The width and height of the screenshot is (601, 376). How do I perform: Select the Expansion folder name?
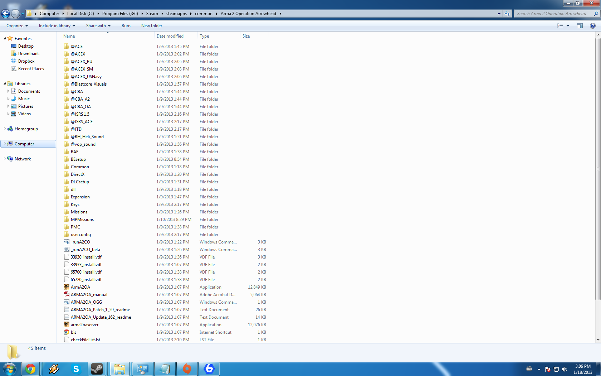(x=80, y=197)
